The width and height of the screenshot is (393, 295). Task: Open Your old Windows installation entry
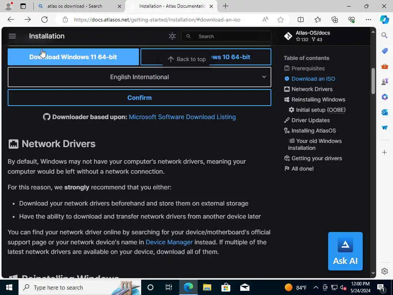(315, 144)
